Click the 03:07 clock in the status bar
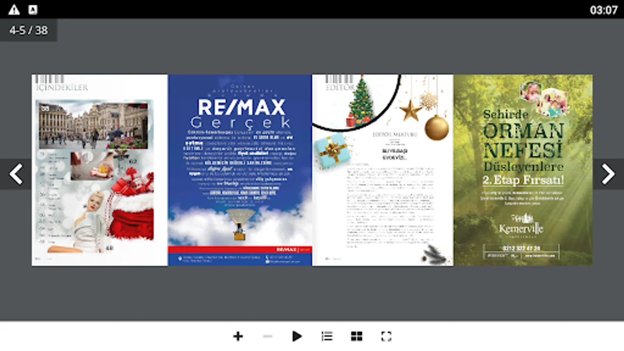This screenshot has height=351, width=624. [x=604, y=10]
